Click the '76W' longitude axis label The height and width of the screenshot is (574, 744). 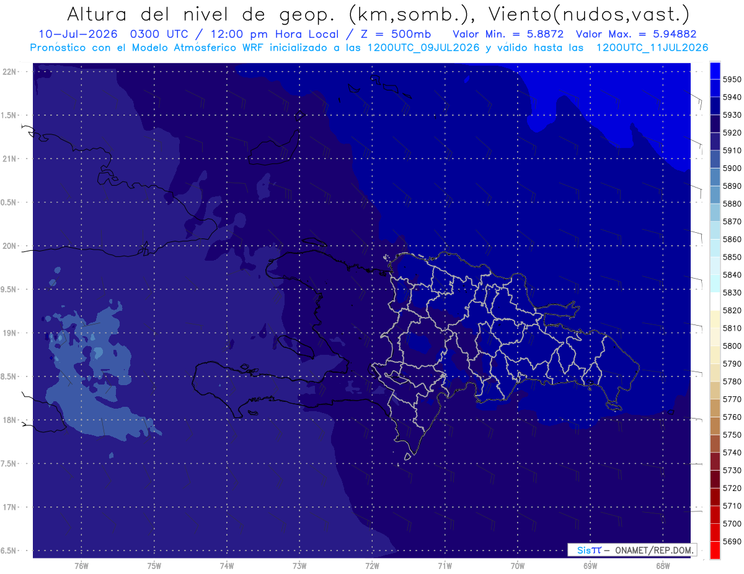[x=81, y=566]
